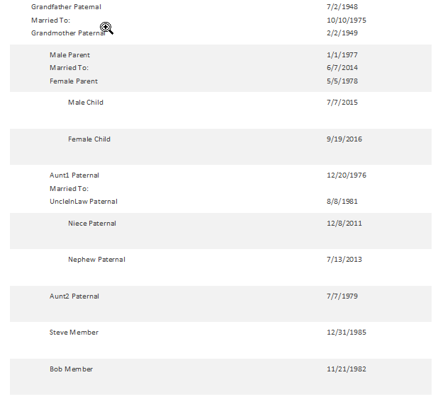The image size is (438, 416).
Task: Select the date 11/21/1982
Action: (x=347, y=369)
